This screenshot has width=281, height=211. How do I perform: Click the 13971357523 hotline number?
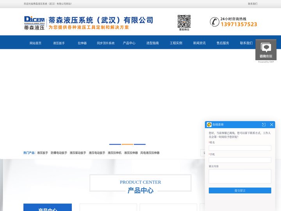(x=239, y=24)
